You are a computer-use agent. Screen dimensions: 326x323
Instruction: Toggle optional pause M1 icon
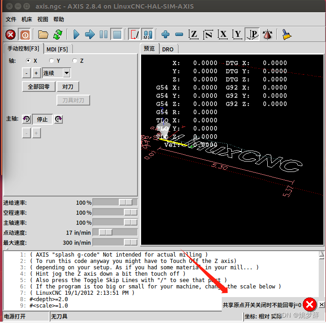pyautogui.click(x=148, y=35)
